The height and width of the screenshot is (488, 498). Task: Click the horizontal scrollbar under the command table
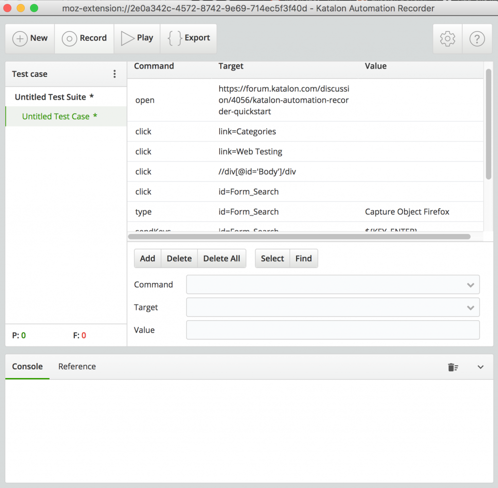[299, 236]
